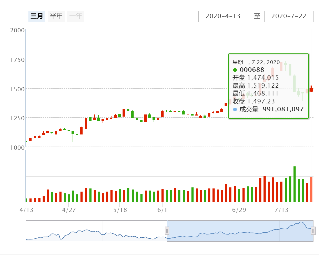Click the start date field 2020-4-13

coord(223,16)
